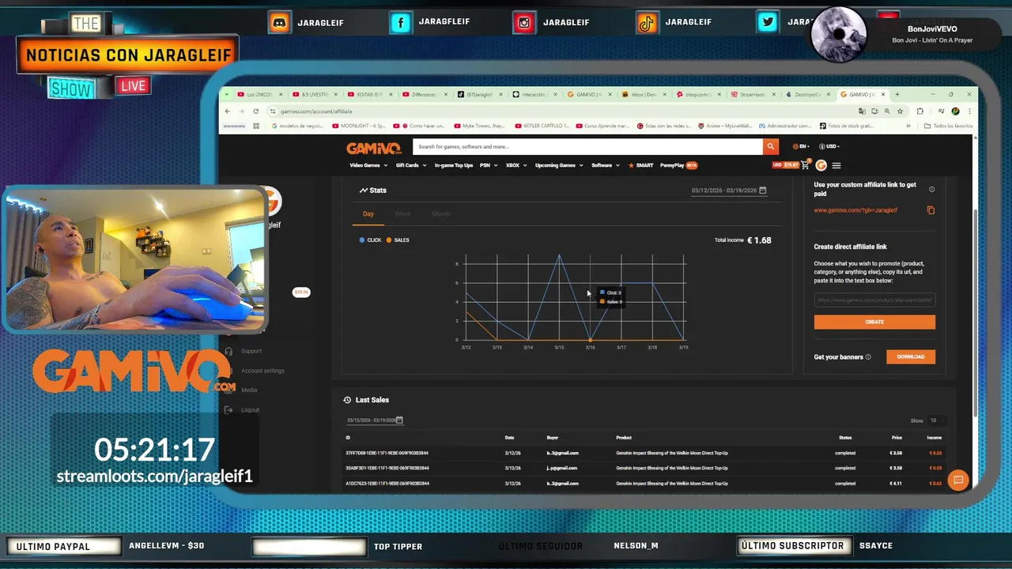Click the Facebook icon in overlay
Image resolution: width=1012 pixels, height=569 pixels.
[x=401, y=23]
